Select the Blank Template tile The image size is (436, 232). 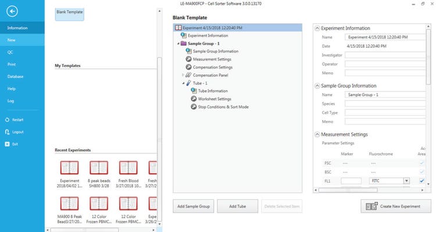pyautogui.click(x=70, y=14)
